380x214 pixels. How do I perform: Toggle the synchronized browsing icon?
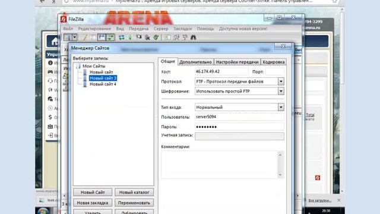pos(185,37)
